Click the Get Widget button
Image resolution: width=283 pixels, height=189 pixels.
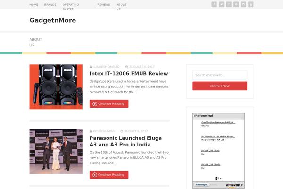tap(201, 185)
